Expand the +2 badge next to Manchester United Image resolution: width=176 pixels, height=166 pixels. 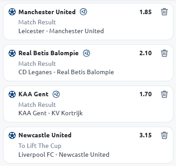click(x=83, y=12)
